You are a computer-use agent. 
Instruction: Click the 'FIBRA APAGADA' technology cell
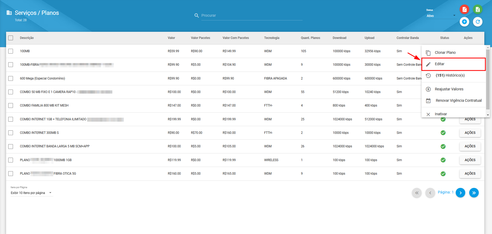click(x=276, y=78)
